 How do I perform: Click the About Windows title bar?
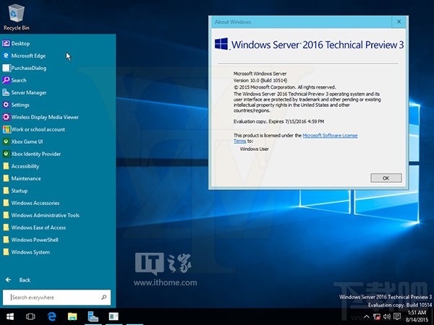(x=302, y=22)
